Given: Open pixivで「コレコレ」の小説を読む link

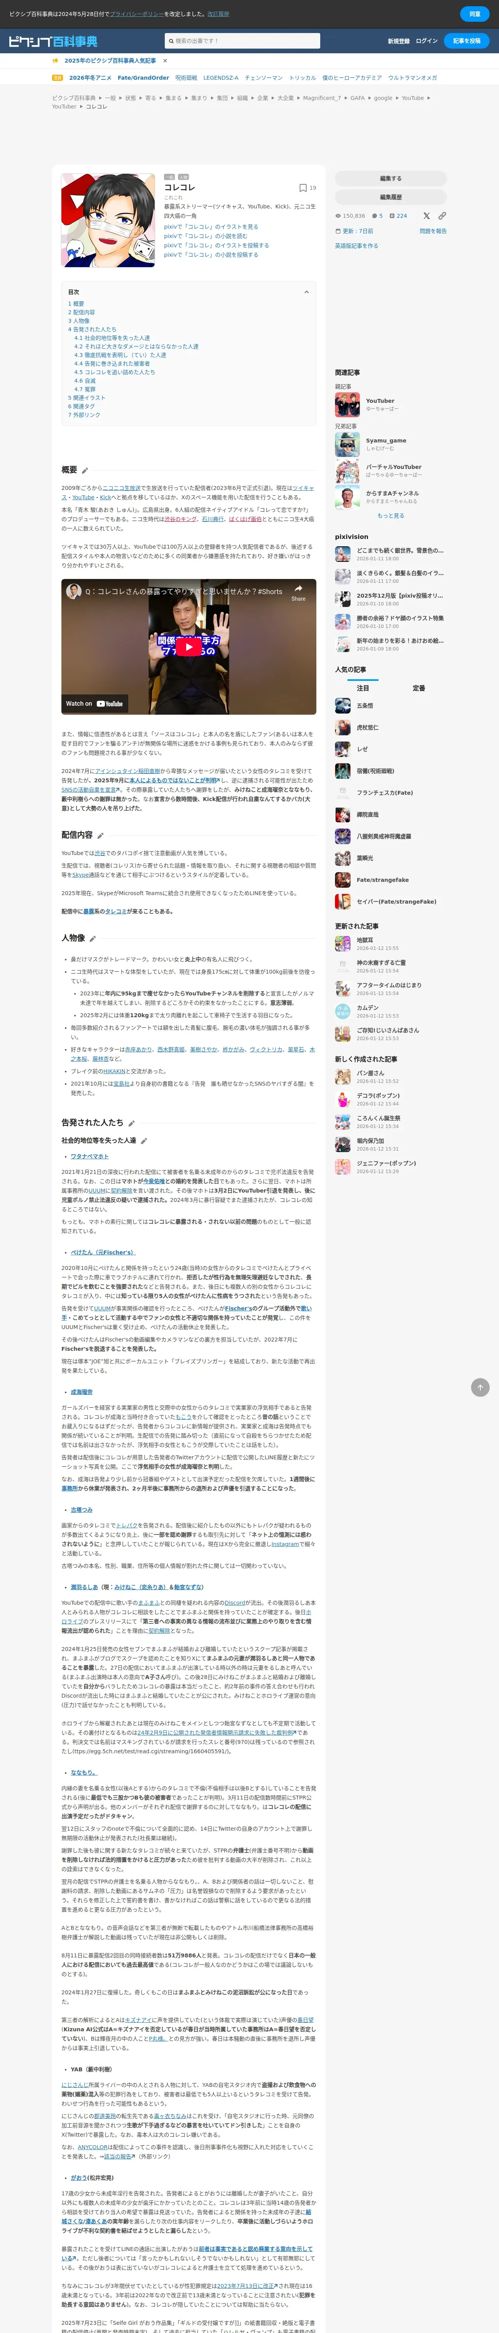Looking at the screenshot, I should tap(206, 236).
